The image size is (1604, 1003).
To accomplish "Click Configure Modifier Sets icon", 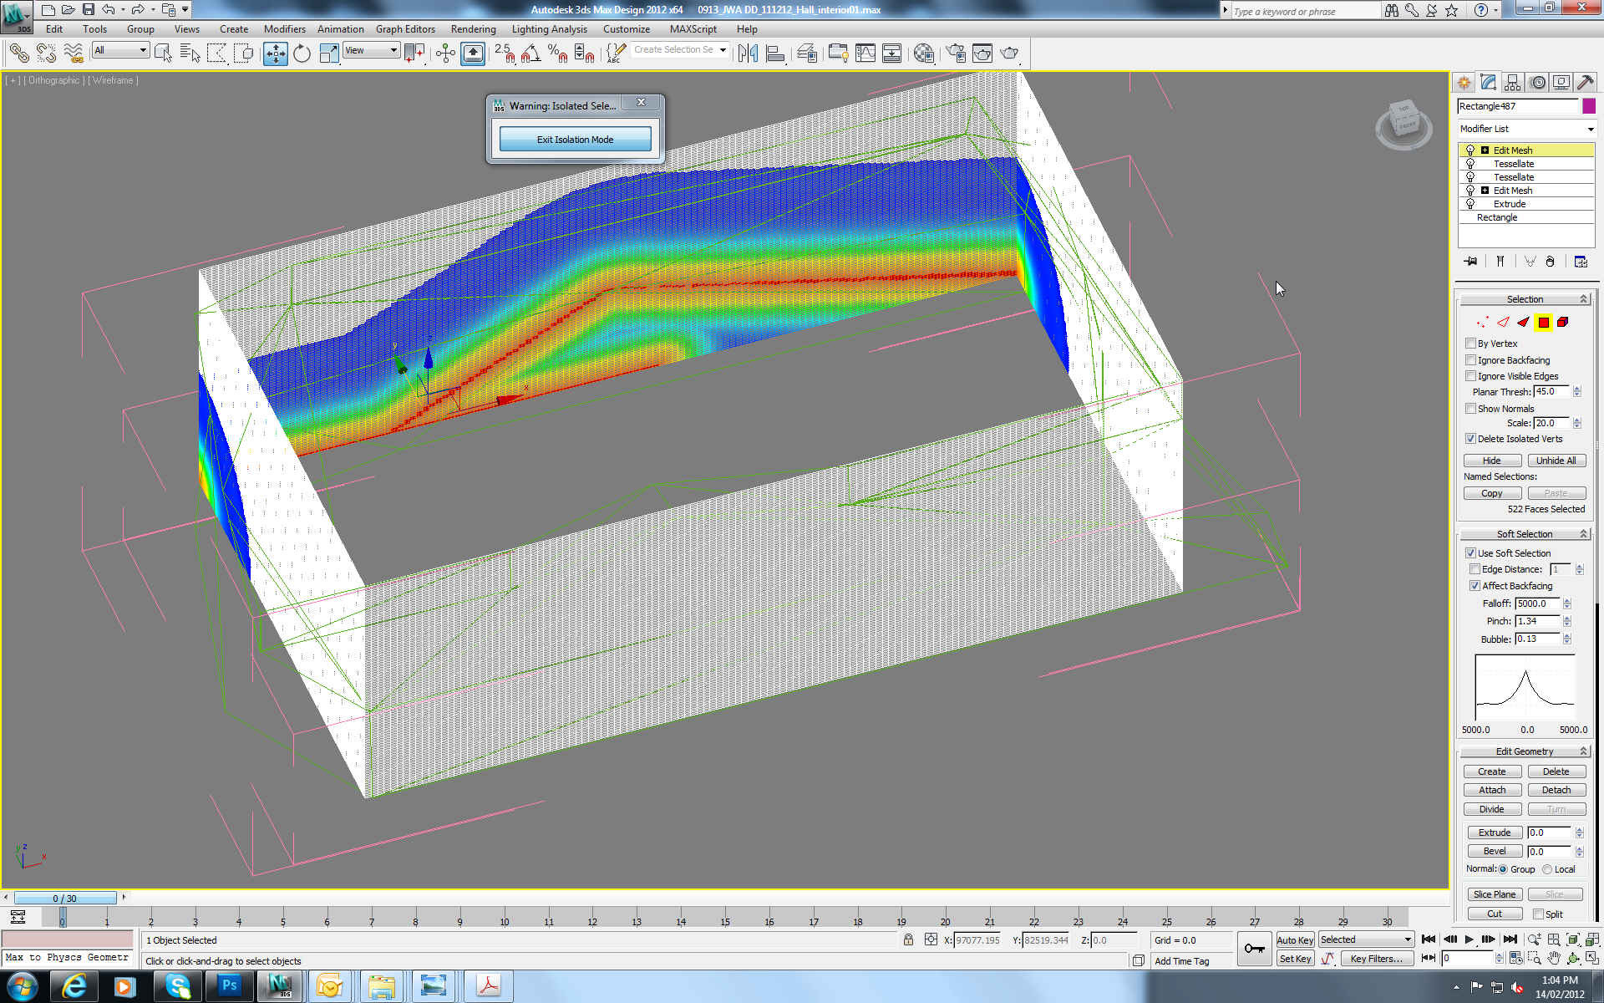I will click(1581, 262).
